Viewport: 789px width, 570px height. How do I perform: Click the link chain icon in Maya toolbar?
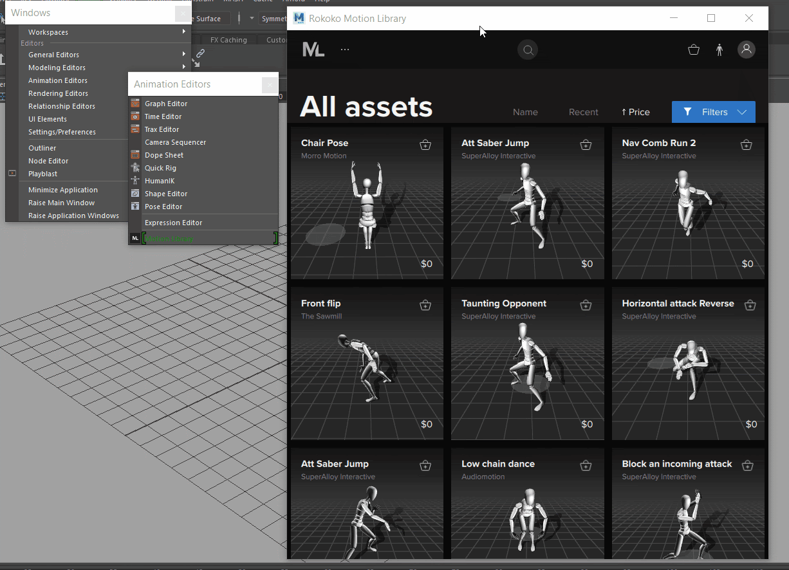point(200,53)
